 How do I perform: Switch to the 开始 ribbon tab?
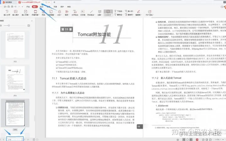pyautogui.click(x=28, y=7)
